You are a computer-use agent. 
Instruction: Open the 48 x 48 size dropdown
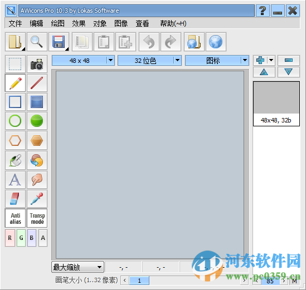click(83, 61)
